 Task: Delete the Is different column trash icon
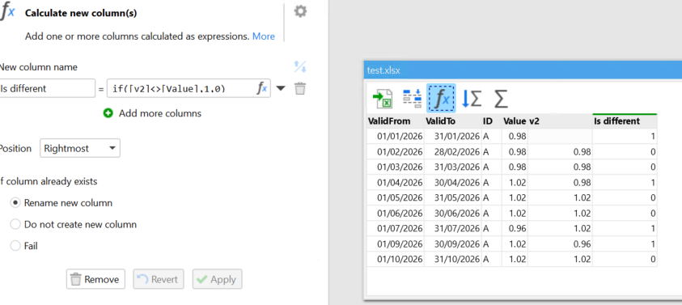coord(300,89)
